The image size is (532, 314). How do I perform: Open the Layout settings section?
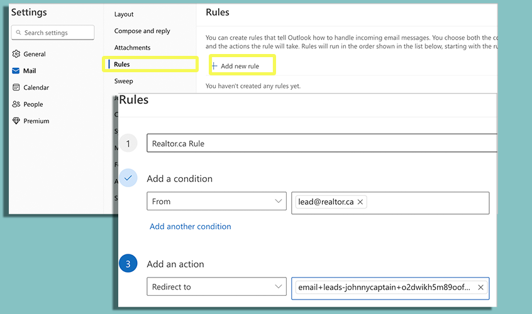tap(124, 14)
